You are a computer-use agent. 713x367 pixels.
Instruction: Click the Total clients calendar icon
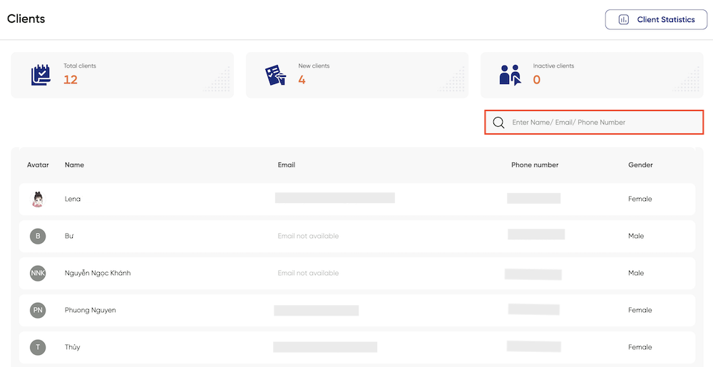tap(41, 76)
